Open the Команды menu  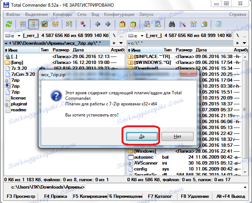point(63,14)
